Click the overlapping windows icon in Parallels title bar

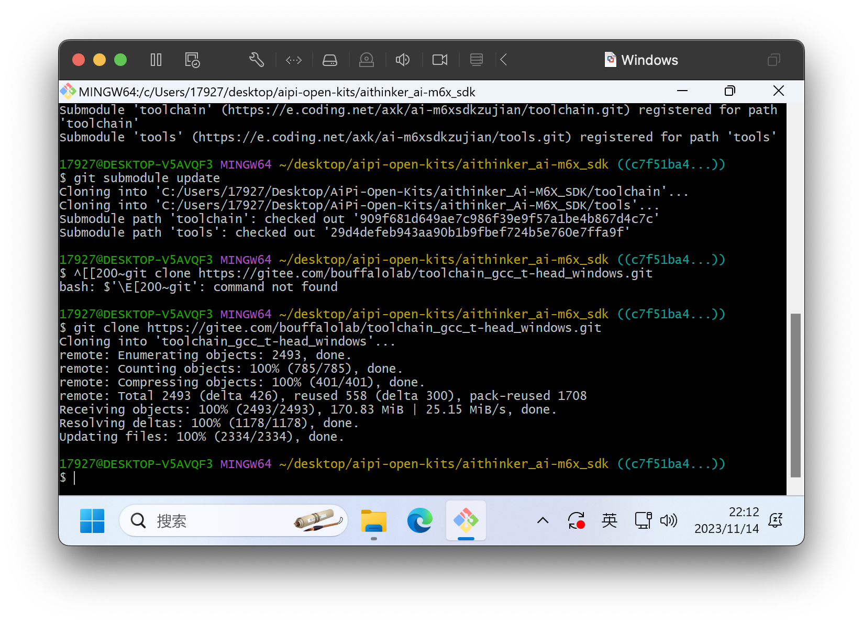[774, 60]
